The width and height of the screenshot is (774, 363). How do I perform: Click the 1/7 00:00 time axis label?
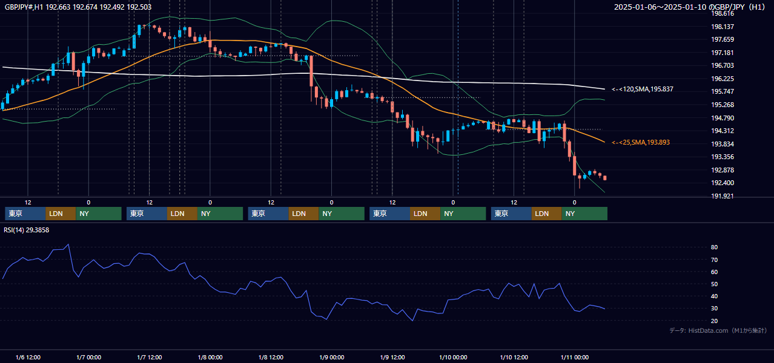88,358
